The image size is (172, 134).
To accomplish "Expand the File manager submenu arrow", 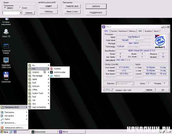I will click(x=48, y=76).
